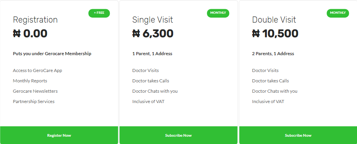Image resolution: width=357 pixels, height=144 pixels.
Task: Click '2 Parents, 1 Address' text
Action: pyautogui.click(x=273, y=54)
